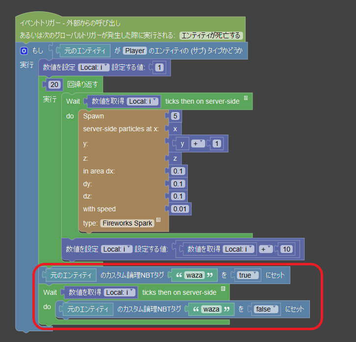Edit the waza text in the true NBT block

pos(194,275)
